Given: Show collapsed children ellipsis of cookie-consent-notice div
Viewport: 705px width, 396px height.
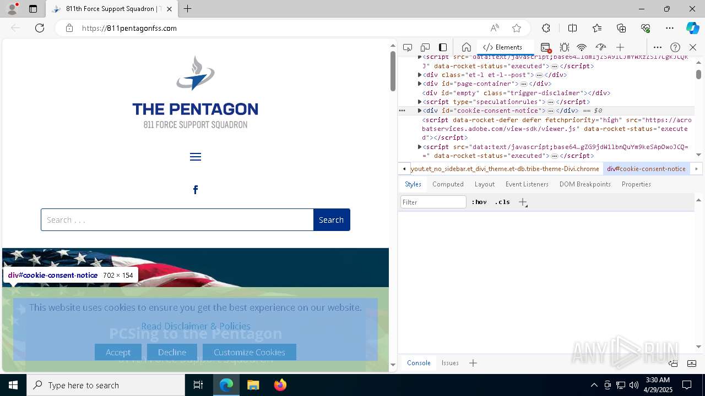Looking at the screenshot, I should pos(551,111).
